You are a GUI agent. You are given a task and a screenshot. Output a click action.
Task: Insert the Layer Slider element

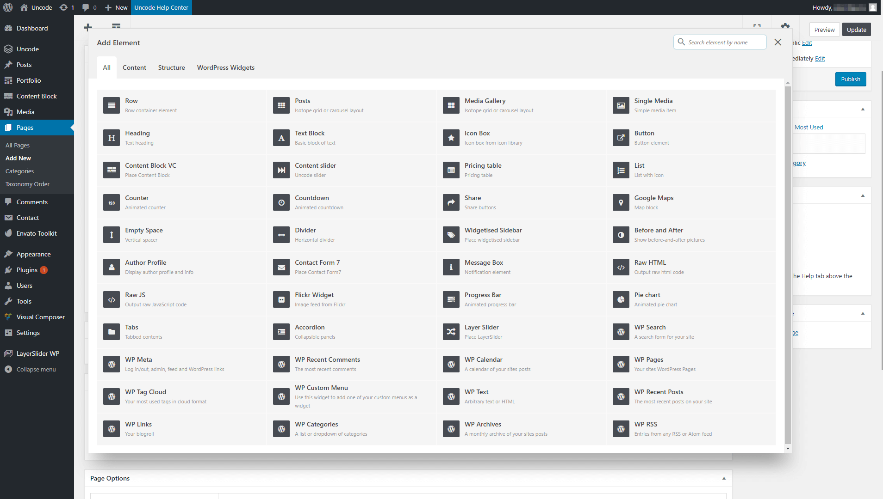(x=521, y=332)
